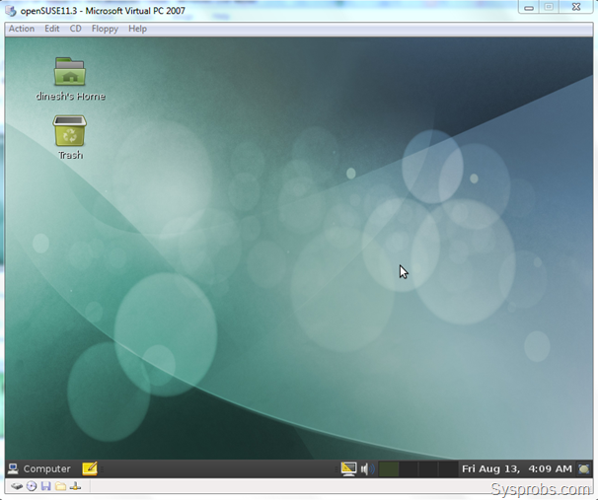Viewport: 598px width, 500px height.
Task: Open the Action menu
Action: point(22,29)
